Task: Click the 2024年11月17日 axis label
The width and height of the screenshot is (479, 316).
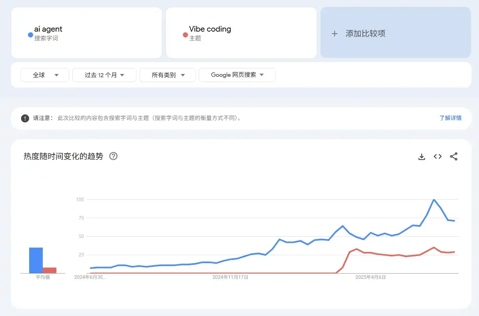Action: tap(230, 277)
